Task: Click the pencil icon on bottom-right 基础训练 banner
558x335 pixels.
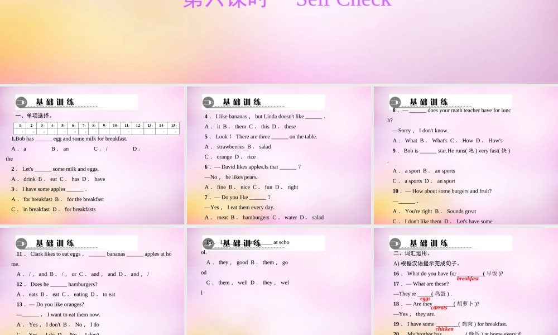Action: coord(395,243)
